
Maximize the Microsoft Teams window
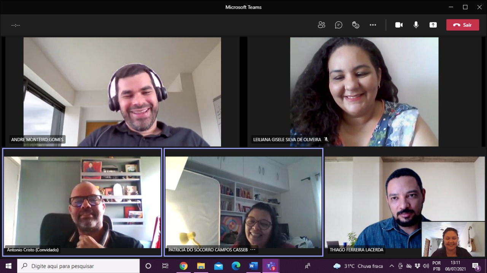pos(465,7)
